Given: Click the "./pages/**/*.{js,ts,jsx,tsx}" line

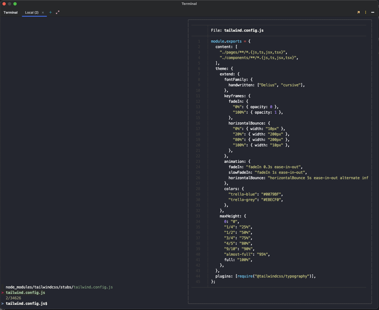Looking at the screenshot, I should 254,52.
